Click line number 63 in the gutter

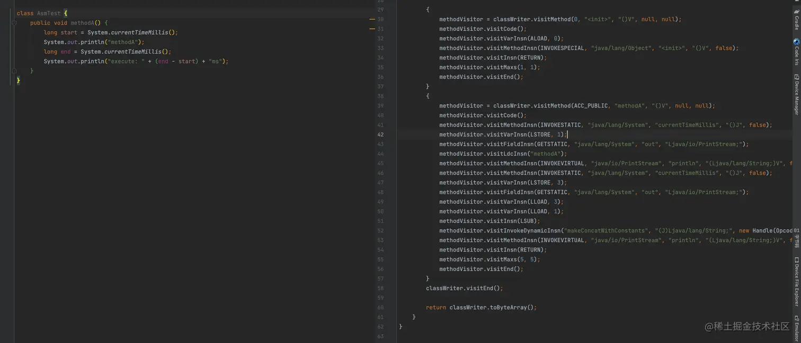pyautogui.click(x=380, y=336)
